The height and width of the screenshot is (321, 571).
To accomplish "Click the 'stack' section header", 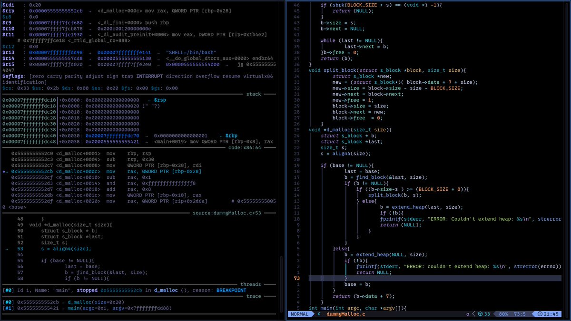I will [253, 94].
